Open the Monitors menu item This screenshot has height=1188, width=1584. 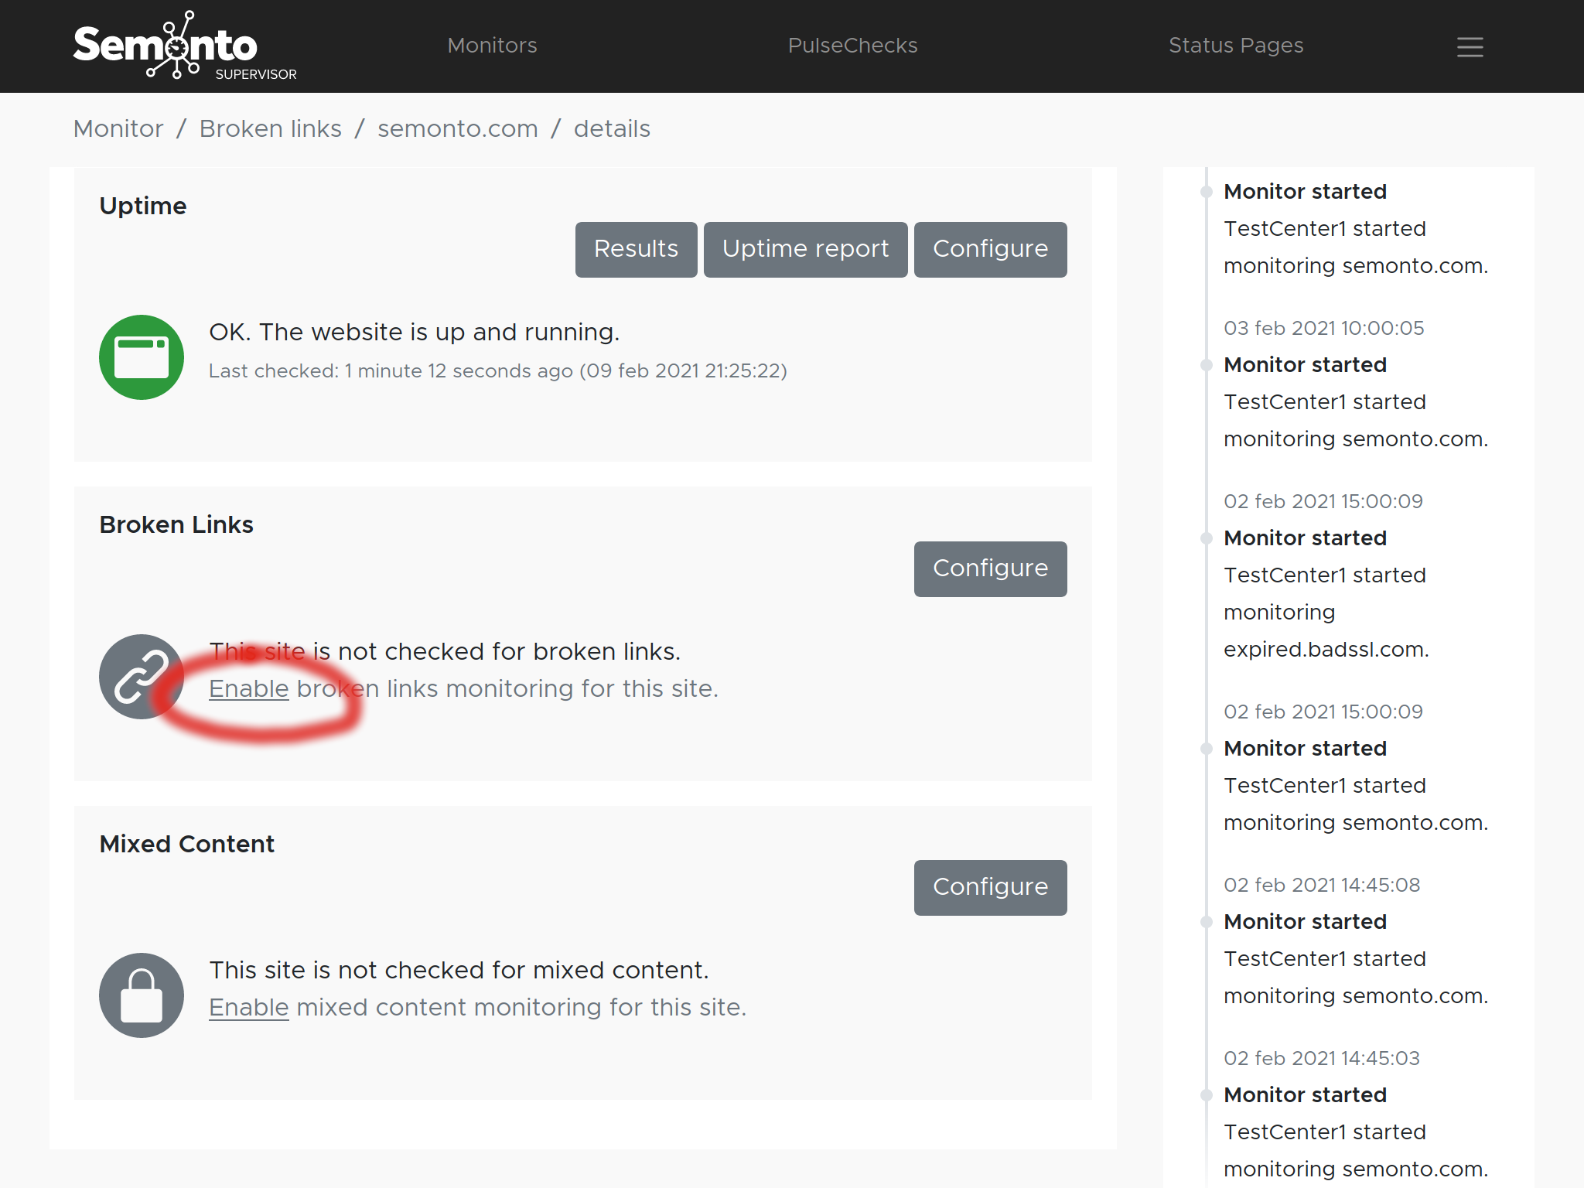pos(492,46)
